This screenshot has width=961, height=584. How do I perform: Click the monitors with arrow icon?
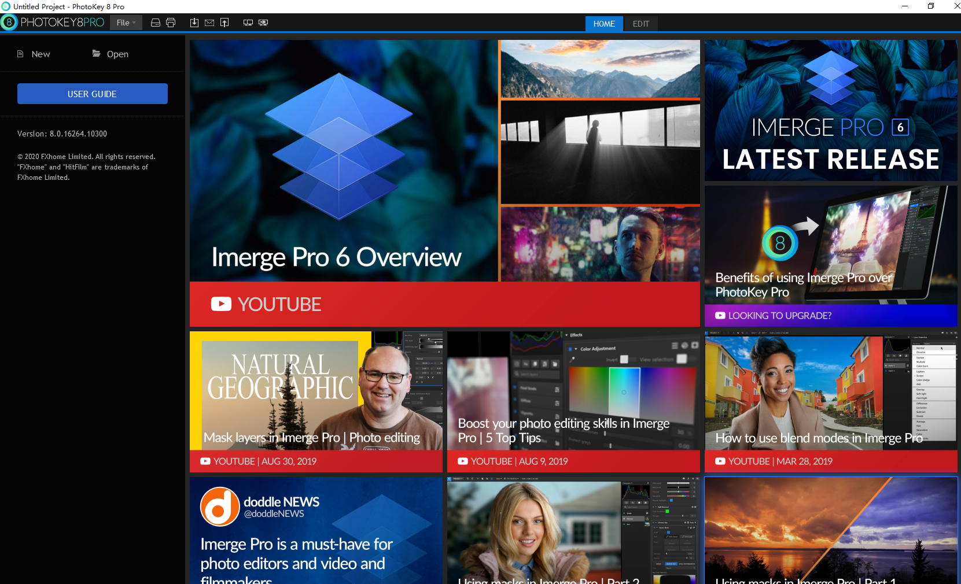[x=263, y=23]
